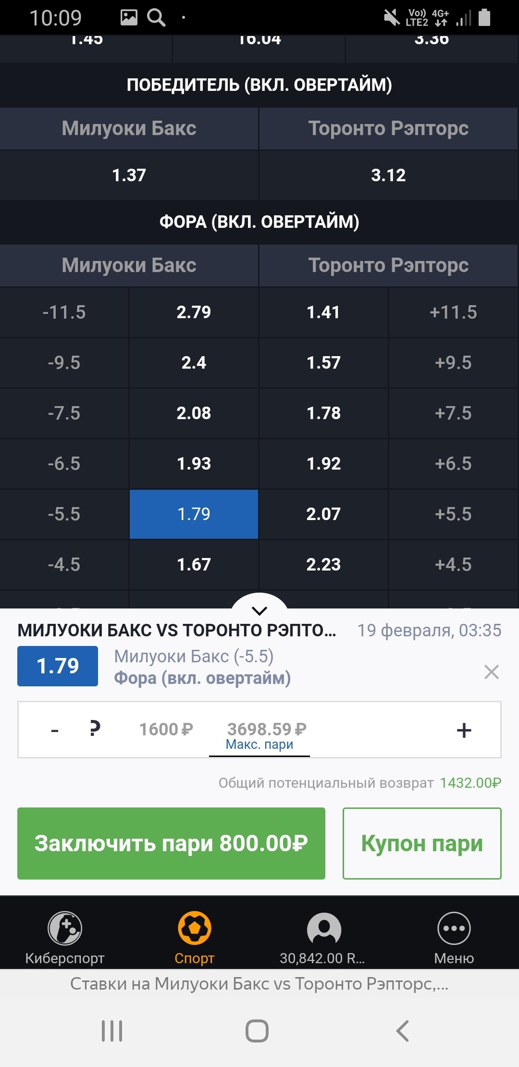Select Торонто Рэпторс winner odds 3.12
The width and height of the screenshot is (519, 1067).
tap(388, 175)
